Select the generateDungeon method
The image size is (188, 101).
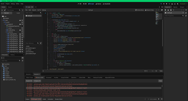point(31,48)
